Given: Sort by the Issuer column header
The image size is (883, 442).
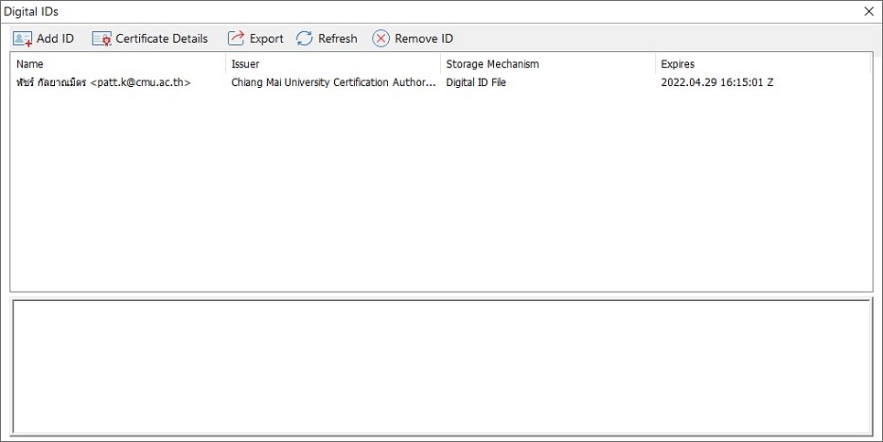Looking at the screenshot, I should point(333,64).
